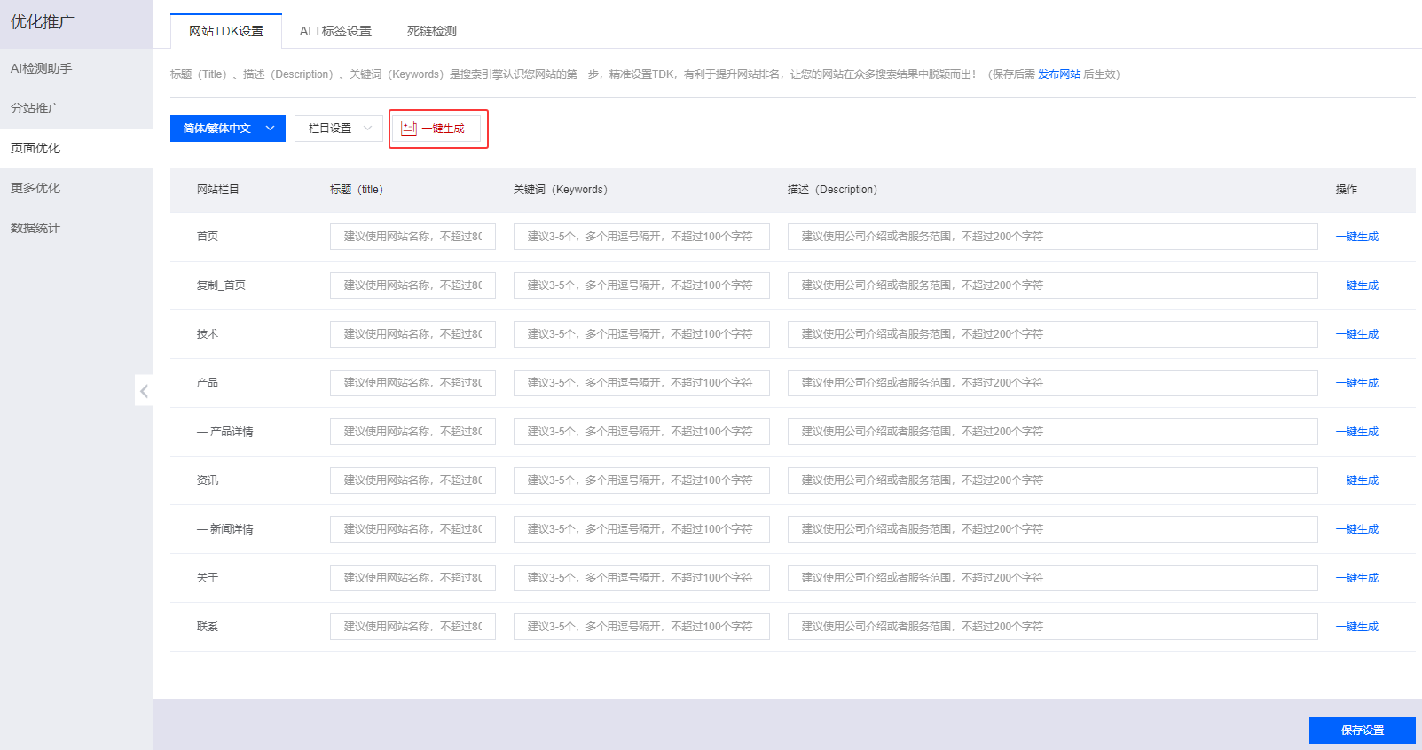Focus description field for 资讯 row
The width and height of the screenshot is (1422, 750).
tap(1053, 480)
